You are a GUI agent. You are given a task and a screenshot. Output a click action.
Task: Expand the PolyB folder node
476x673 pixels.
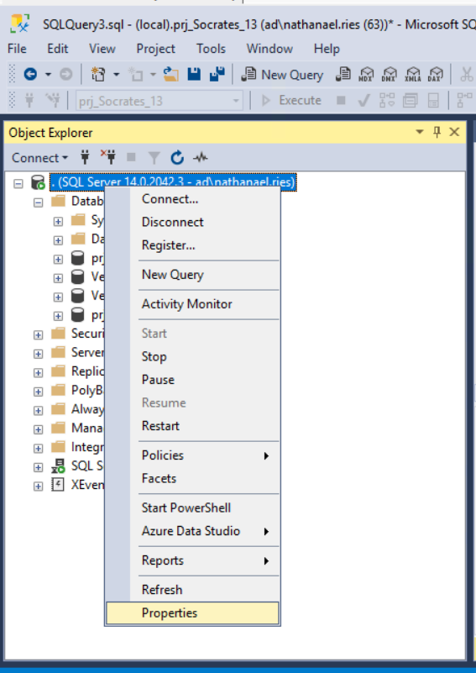point(38,392)
